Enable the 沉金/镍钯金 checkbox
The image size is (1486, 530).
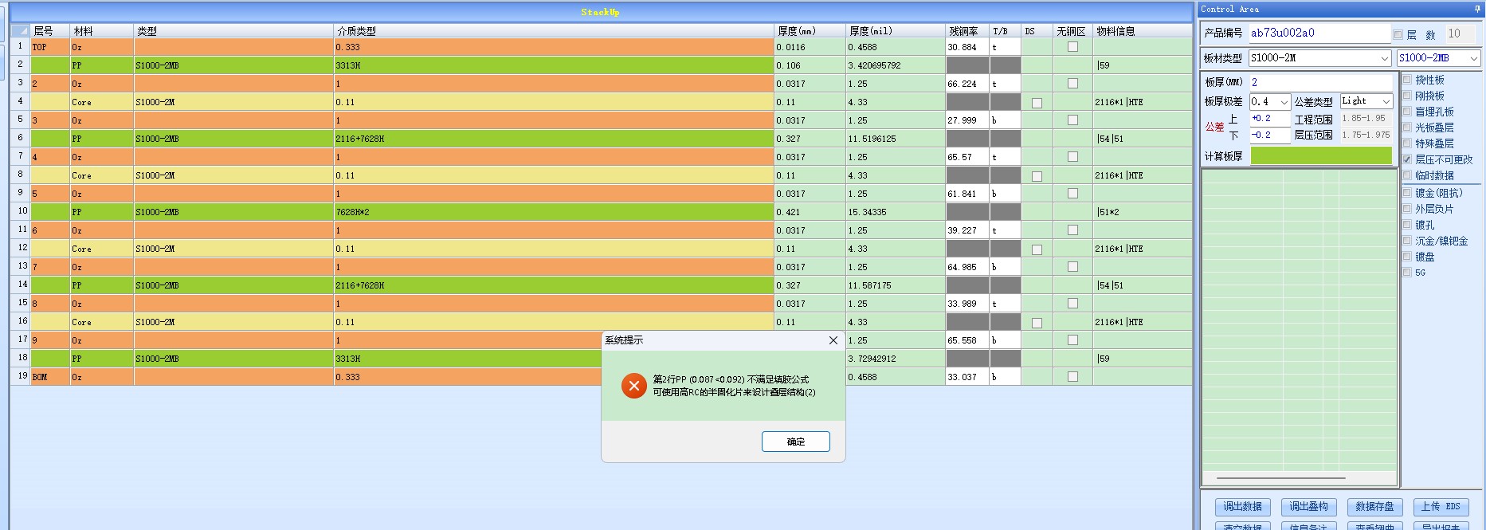point(1407,241)
